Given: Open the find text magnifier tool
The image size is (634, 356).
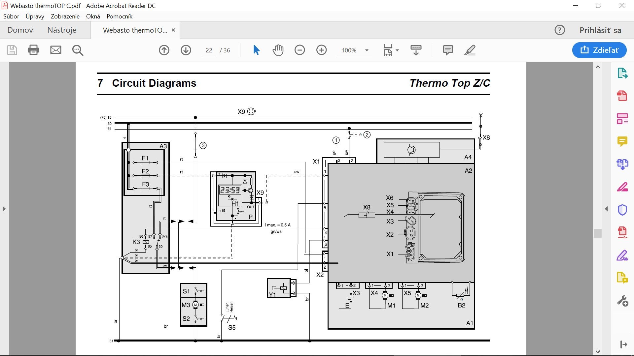Looking at the screenshot, I should pos(78,50).
